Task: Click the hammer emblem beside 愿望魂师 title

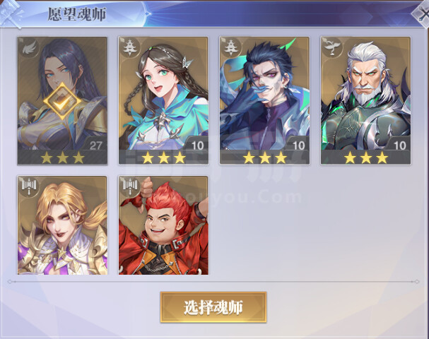Action: click(x=11, y=13)
